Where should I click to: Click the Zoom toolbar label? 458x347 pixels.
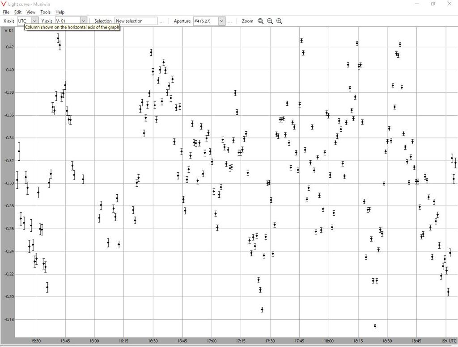[x=247, y=21]
